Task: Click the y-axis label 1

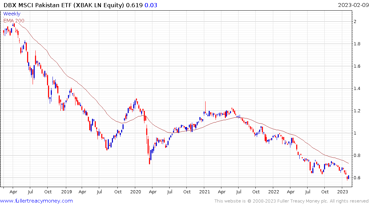Action: [x=355, y=133]
